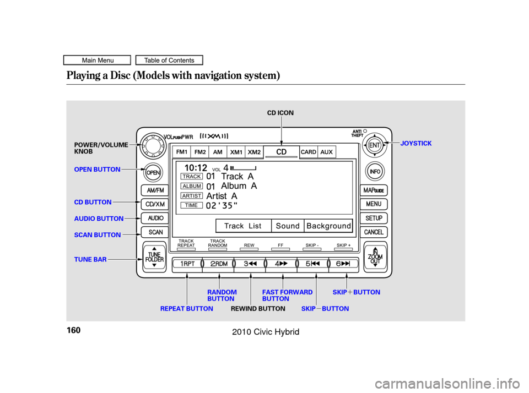Click the 'Track A' title text
Viewport: 529px width, 393px height.
point(237,176)
